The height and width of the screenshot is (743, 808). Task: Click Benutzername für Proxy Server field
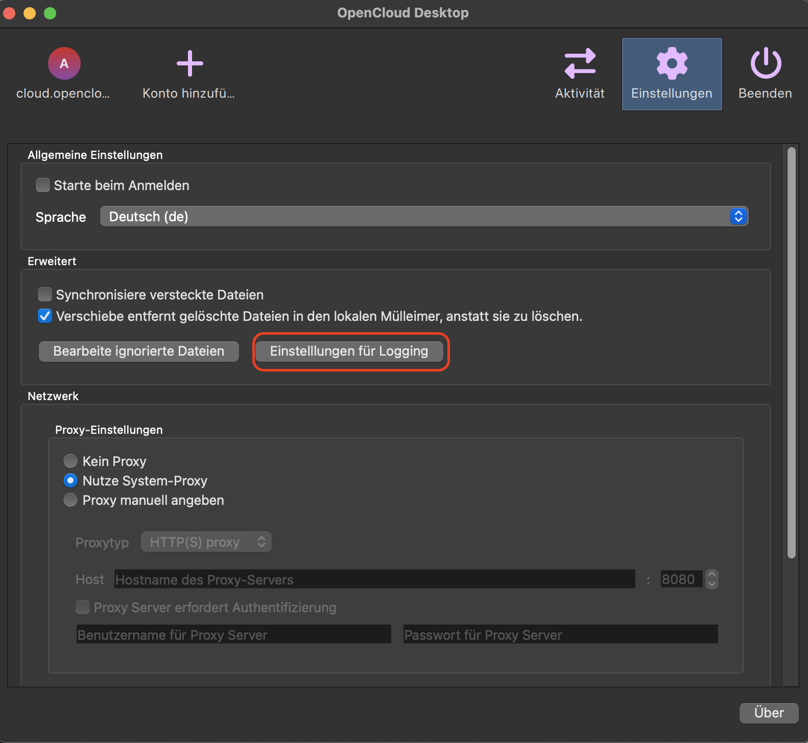point(234,635)
